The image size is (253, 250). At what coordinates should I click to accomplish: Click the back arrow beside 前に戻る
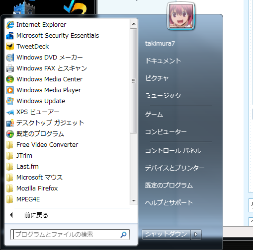(11, 215)
